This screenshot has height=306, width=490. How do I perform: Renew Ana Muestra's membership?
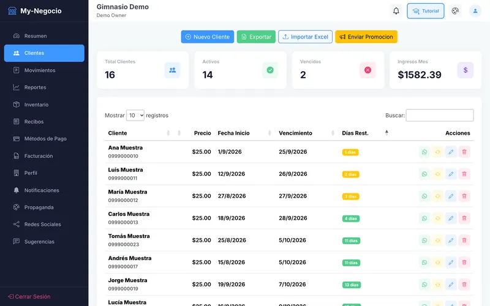437,152
